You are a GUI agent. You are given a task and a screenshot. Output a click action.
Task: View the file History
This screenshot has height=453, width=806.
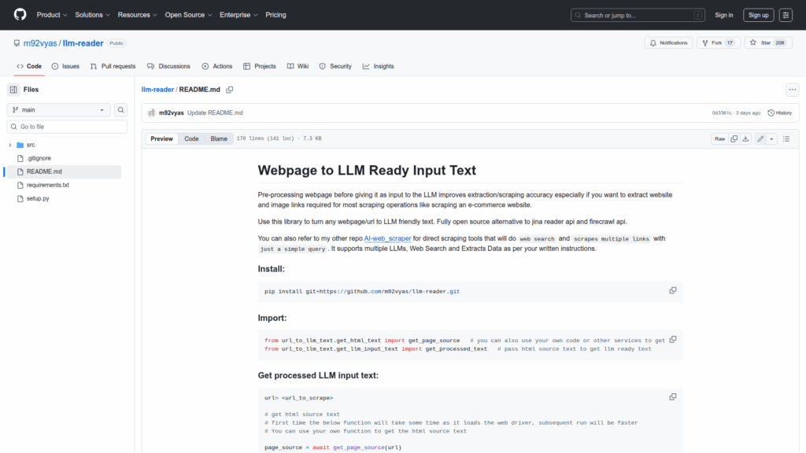point(780,113)
